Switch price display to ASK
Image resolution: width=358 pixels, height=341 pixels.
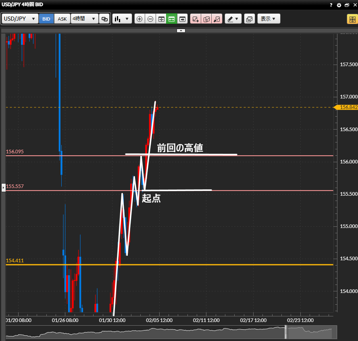62,19
